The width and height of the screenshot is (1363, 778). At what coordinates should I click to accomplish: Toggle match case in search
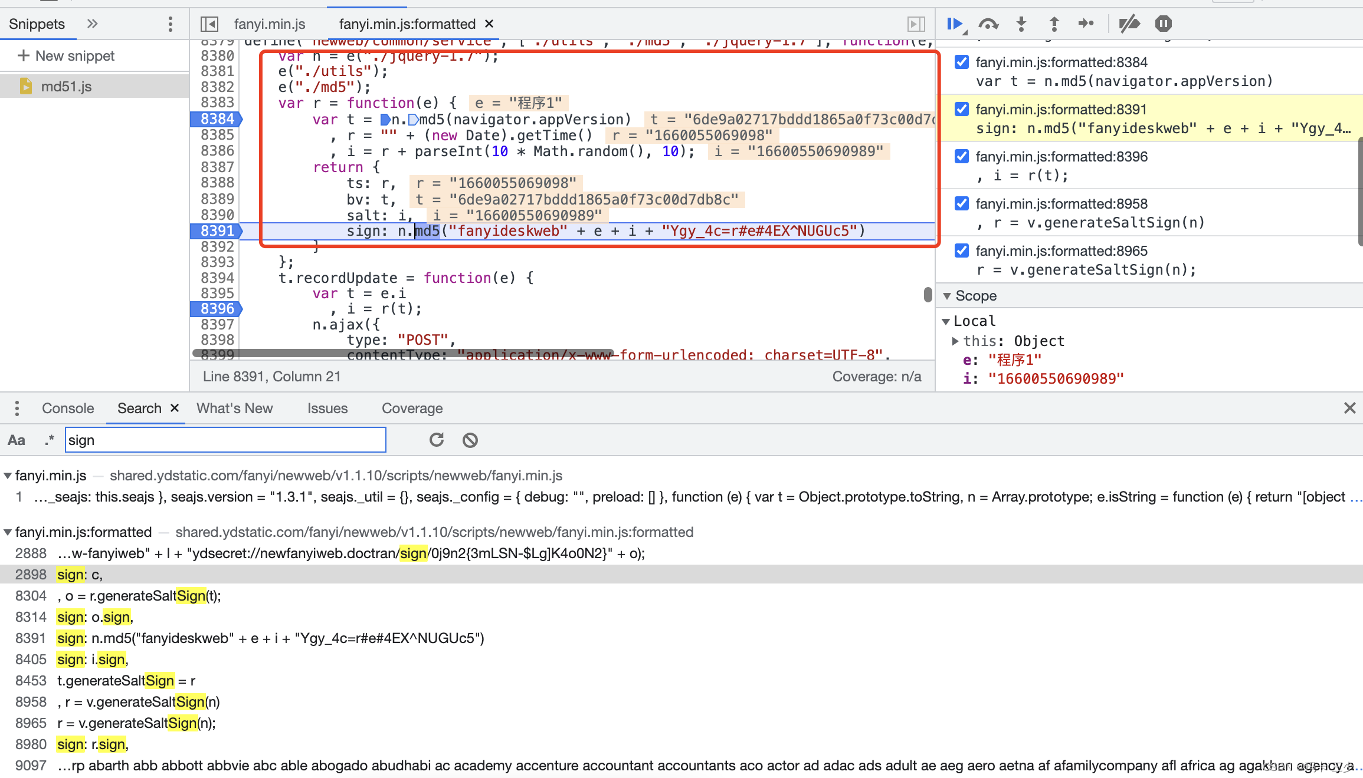[x=17, y=440]
